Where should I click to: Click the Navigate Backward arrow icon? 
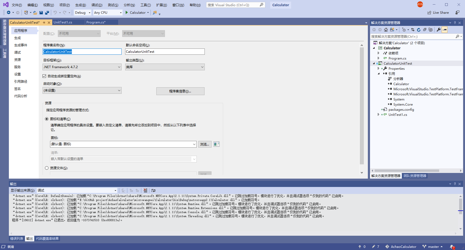pyautogui.click(x=9, y=12)
